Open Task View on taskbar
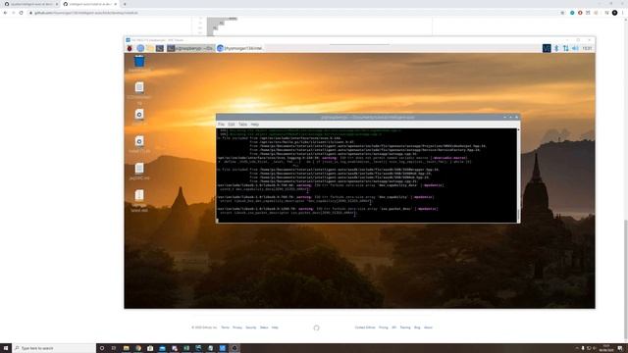This screenshot has height=353, width=628. [x=114, y=348]
